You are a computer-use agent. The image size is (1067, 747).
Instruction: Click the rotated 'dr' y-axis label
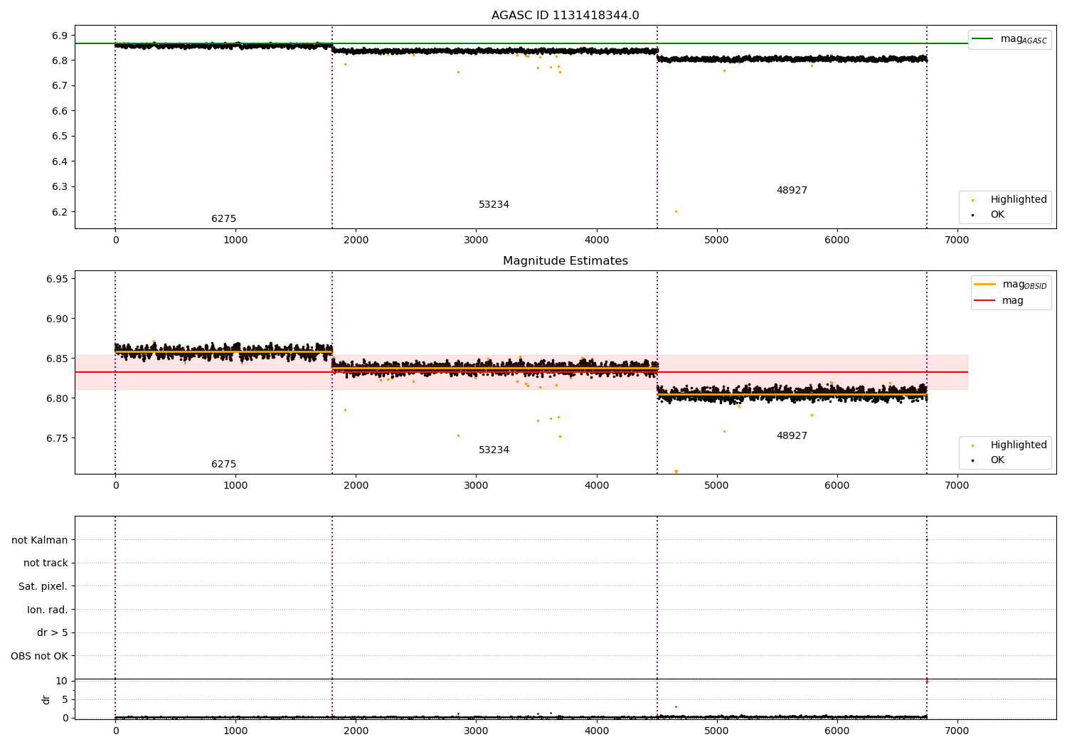tap(46, 699)
